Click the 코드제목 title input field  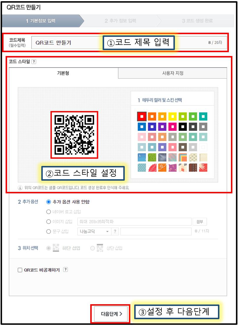tap(129, 43)
